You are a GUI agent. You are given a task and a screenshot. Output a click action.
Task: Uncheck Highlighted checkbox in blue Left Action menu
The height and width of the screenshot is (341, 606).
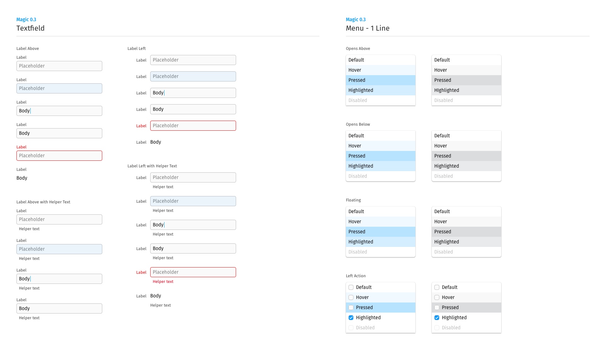click(351, 318)
